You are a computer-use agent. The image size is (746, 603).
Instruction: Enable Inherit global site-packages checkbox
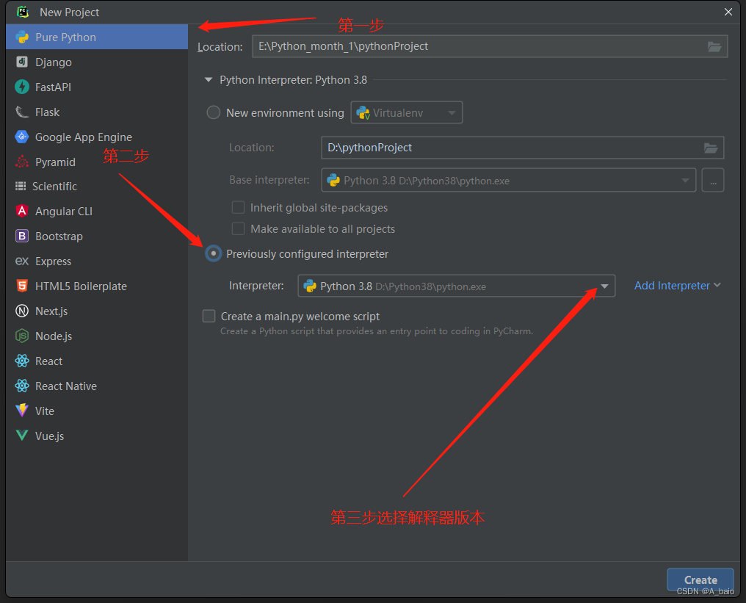[x=238, y=208]
